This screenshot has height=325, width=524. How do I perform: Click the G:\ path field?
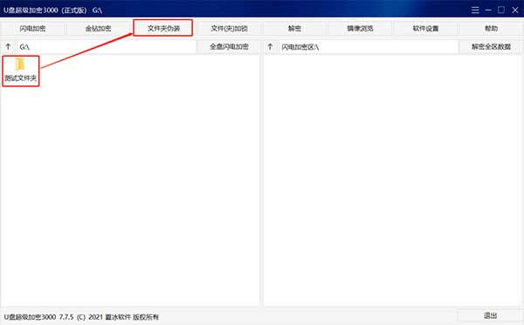pyautogui.click(x=107, y=47)
